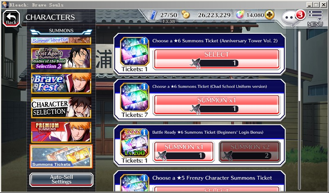Add spirit orbs with the gold plus icon
The image size is (329, 193).
[270, 15]
